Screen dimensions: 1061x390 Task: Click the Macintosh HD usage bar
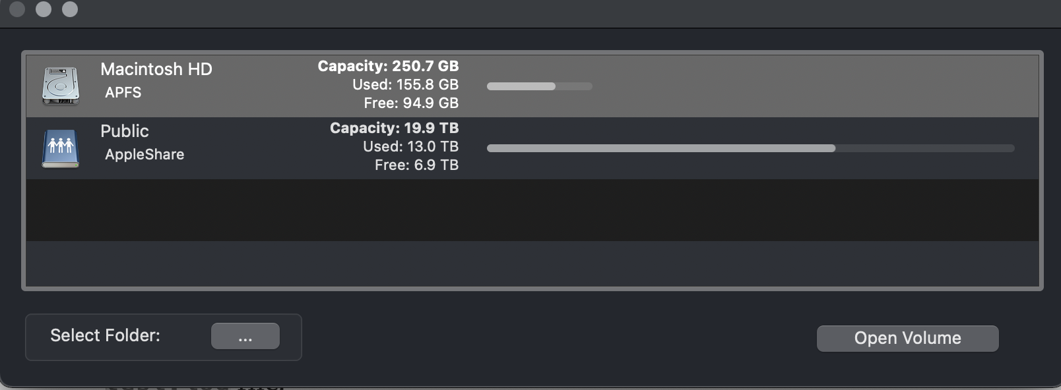tap(539, 86)
